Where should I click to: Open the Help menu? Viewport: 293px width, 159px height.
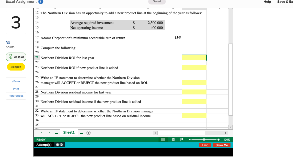pyautogui.click(x=267, y=2)
